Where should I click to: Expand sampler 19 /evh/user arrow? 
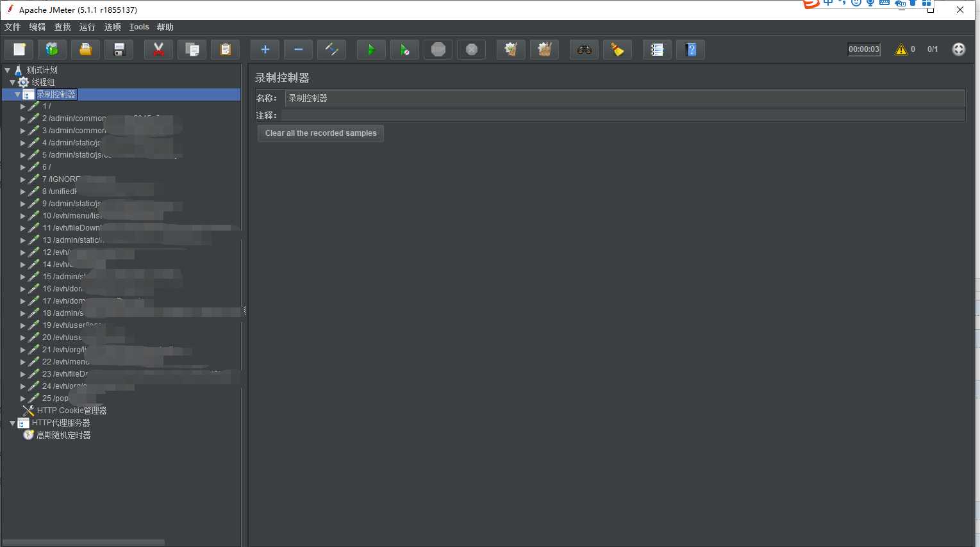click(22, 325)
